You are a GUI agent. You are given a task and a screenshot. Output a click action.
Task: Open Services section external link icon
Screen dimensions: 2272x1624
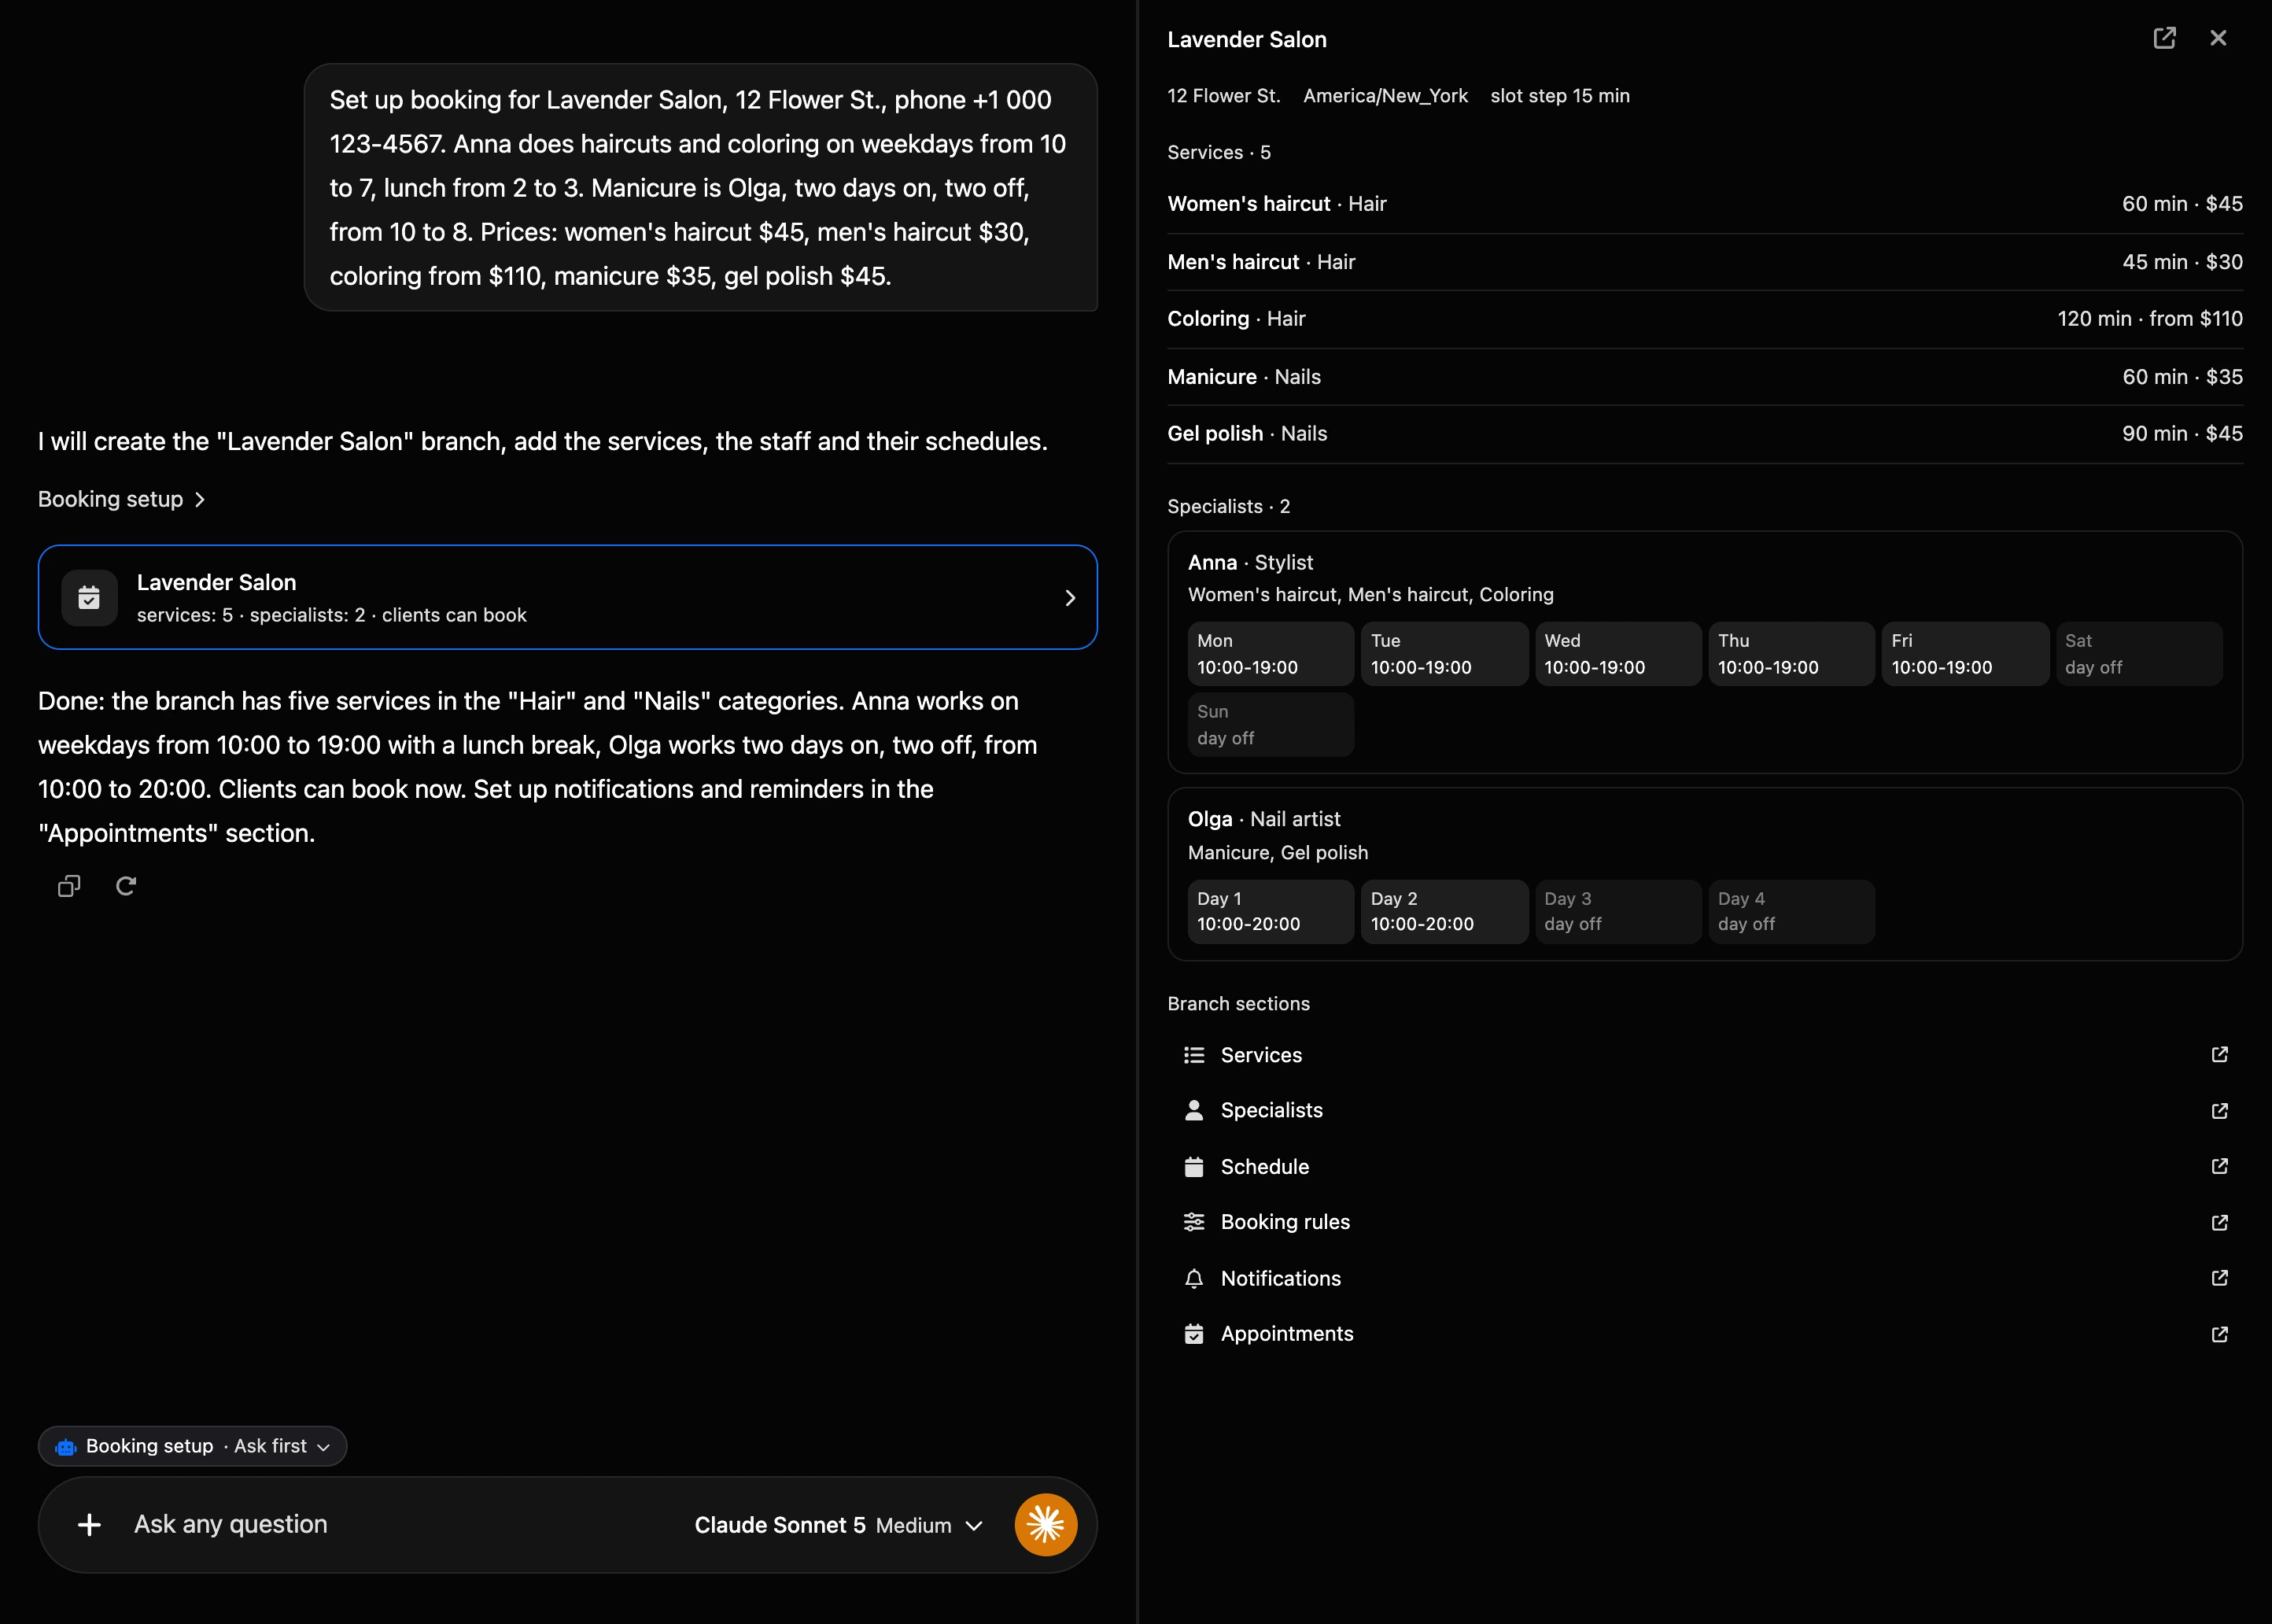pos(2219,1055)
